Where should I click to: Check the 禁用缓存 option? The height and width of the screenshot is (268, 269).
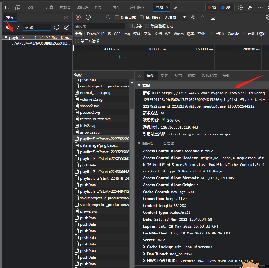click(142, 18)
